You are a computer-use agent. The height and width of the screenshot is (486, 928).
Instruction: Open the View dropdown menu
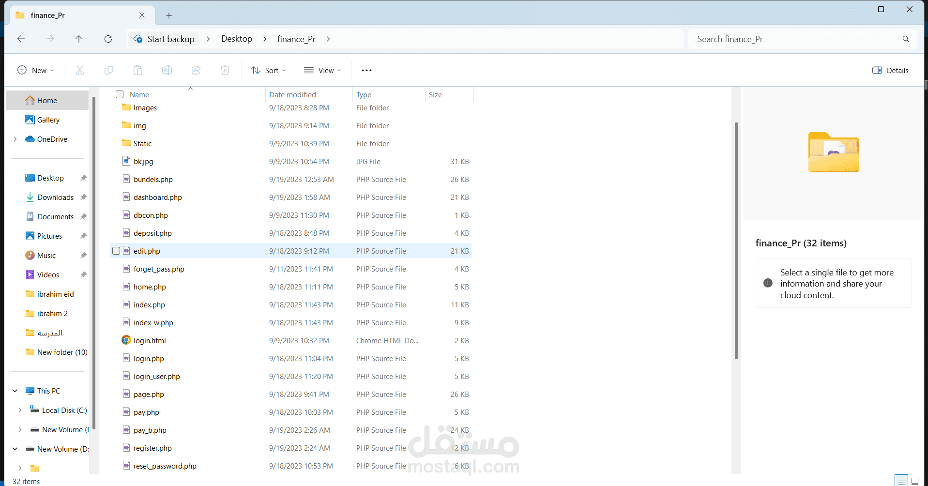coord(322,71)
